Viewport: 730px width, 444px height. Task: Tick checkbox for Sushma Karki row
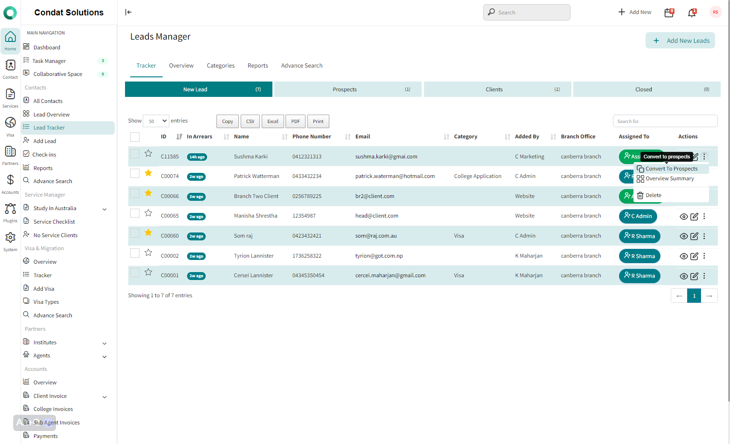[135, 153]
